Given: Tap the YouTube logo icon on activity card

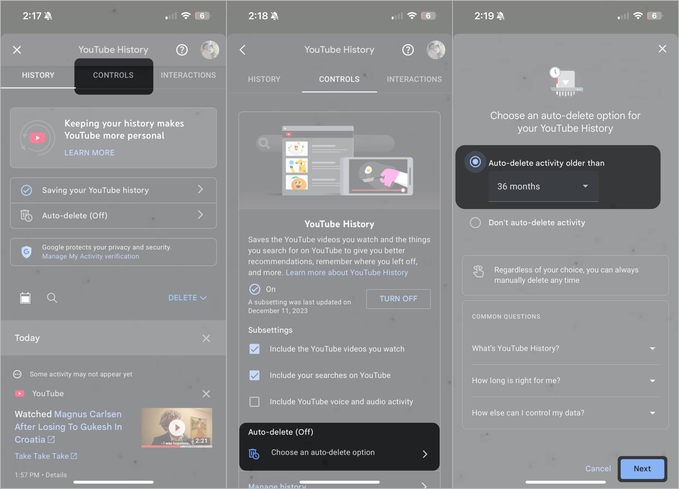Looking at the screenshot, I should (x=19, y=393).
